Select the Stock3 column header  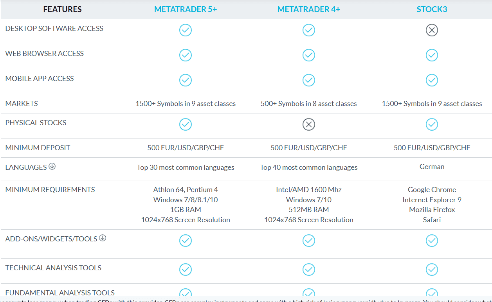click(x=432, y=9)
